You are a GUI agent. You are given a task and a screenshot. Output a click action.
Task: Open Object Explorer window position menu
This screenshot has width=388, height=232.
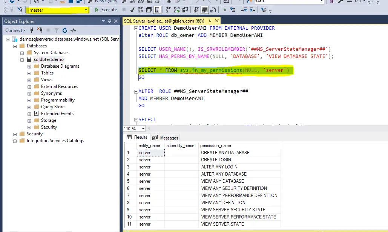pos(103,21)
